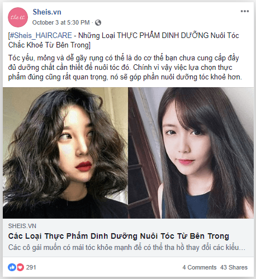256x279 pixels.
Task: Click the post headline about THỰC PHẨM DINH DƯỠNG
Action: (124, 40)
